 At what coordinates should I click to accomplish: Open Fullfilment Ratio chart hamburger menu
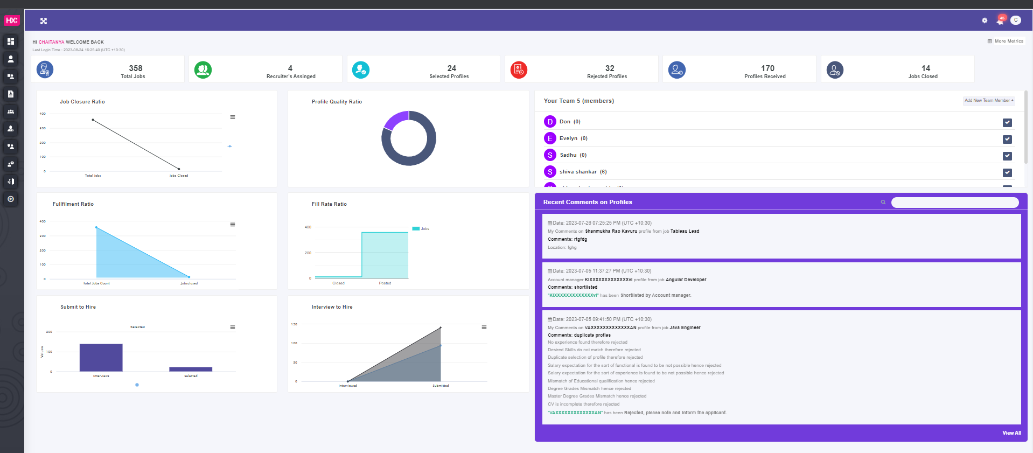233,225
